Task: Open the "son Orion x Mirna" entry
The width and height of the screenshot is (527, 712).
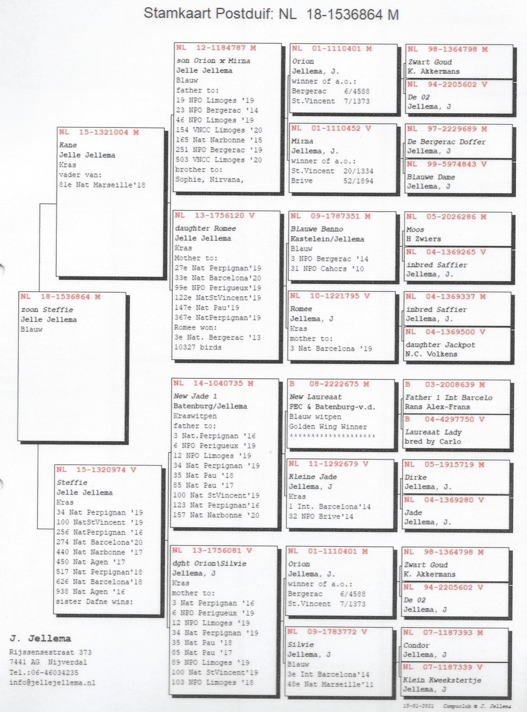Action: pyautogui.click(x=227, y=117)
